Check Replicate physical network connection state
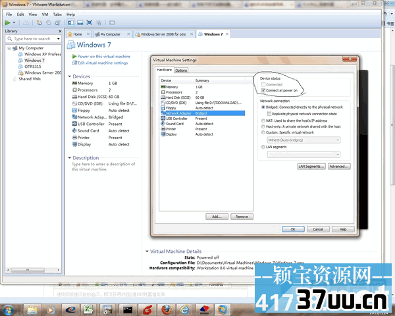Viewport: 395px width, 316px height. [x=269, y=114]
